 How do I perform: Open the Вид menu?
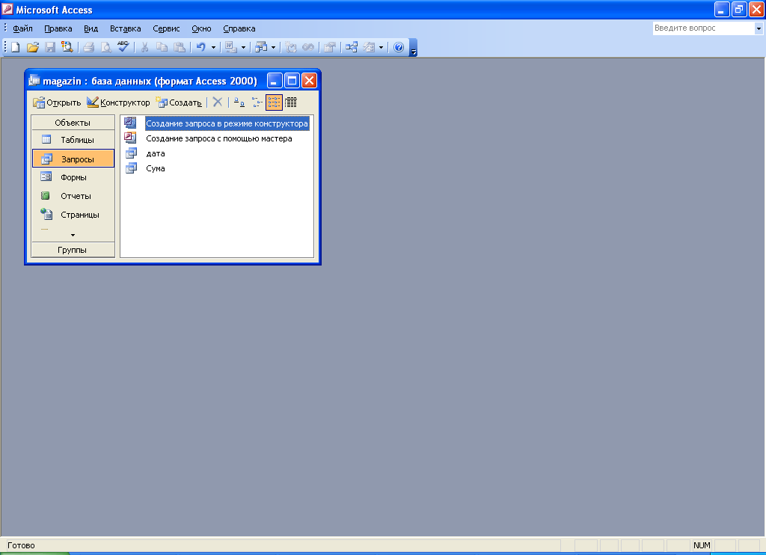(91, 28)
